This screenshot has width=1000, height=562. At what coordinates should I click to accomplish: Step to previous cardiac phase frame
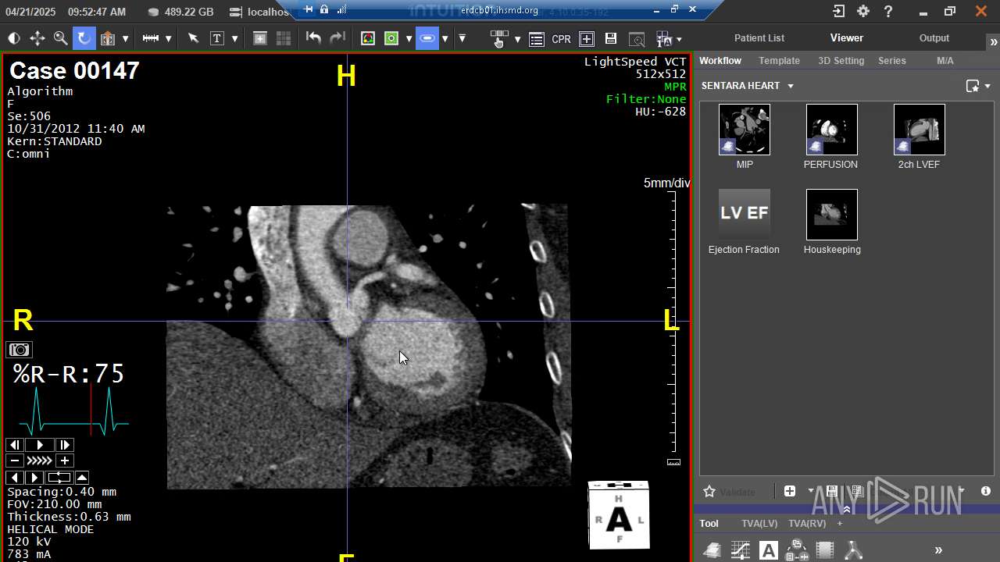[15, 445]
